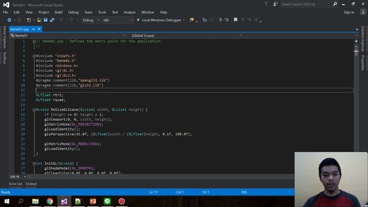Save the current file with disk icon
368x207 pixels.
tap(45, 20)
